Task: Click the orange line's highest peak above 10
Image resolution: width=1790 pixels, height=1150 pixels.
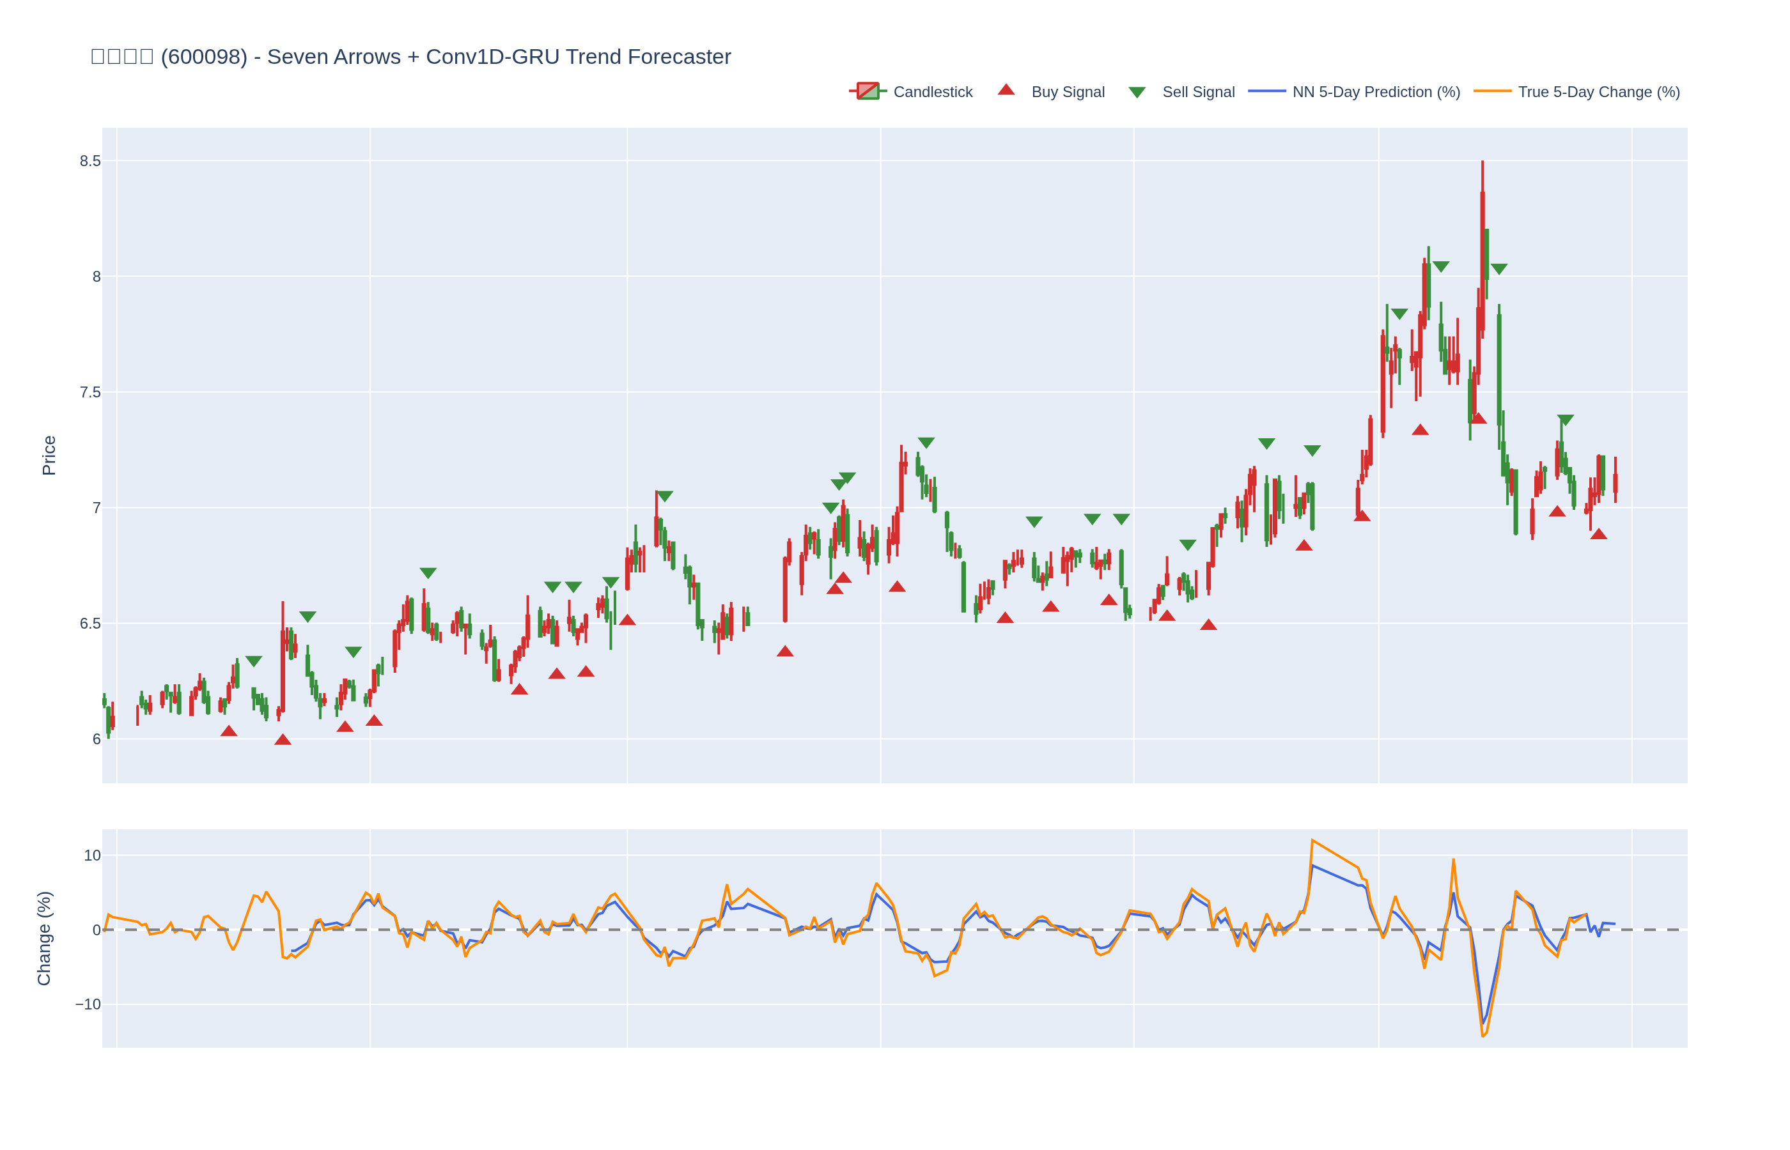Action: pos(1312,840)
